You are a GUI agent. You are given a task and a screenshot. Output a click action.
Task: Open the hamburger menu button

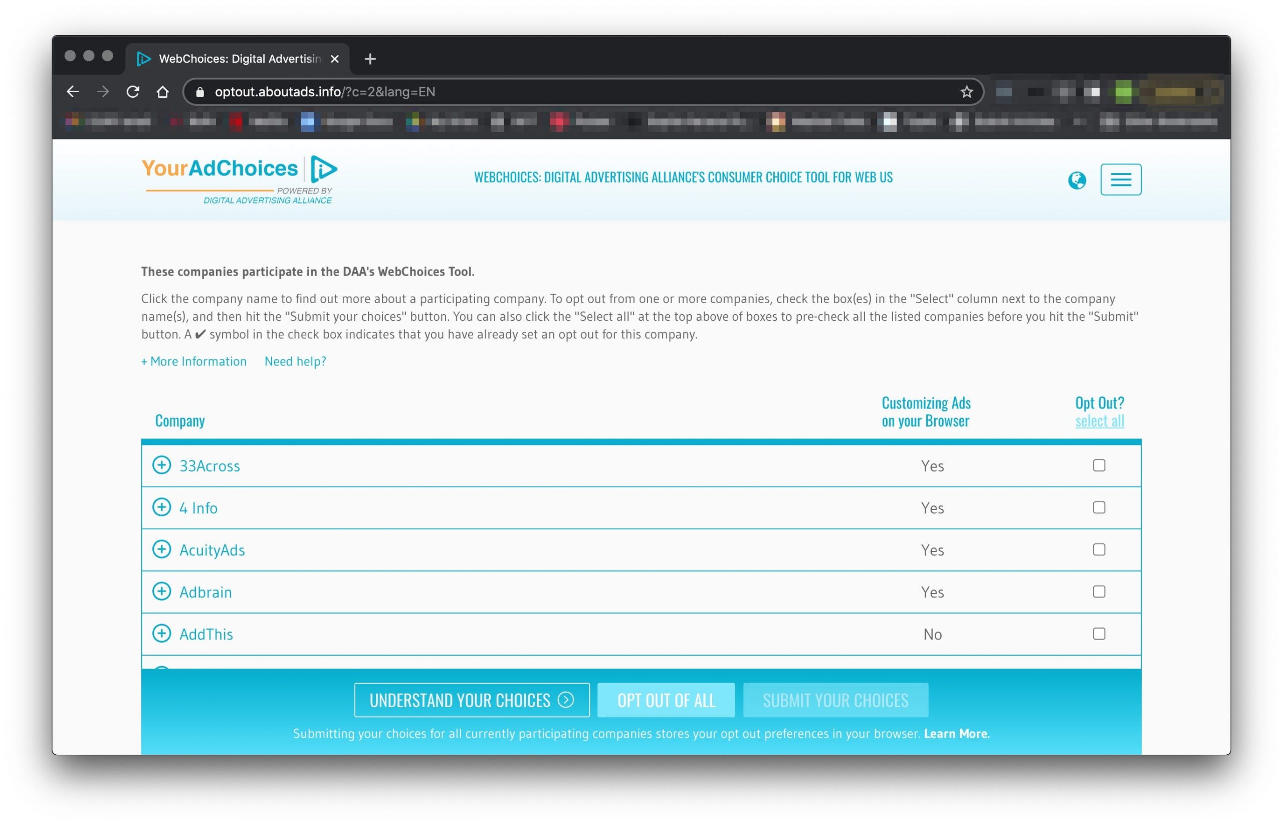click(1120, 179)
